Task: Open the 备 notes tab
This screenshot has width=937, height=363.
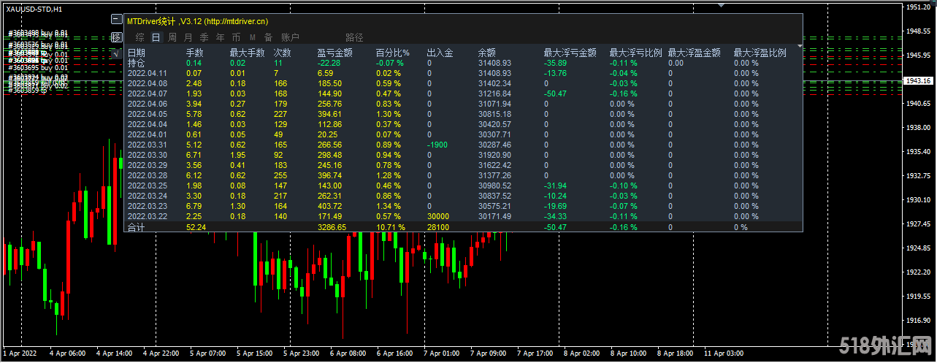Action: point(268,37)
